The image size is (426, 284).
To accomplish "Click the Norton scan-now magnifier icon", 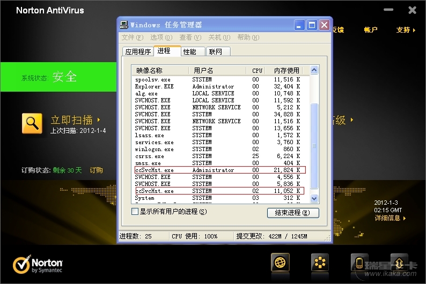I will coord(32,123).
